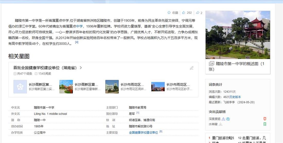The height and width of the screenshot is (143, 283).
Task: Open citation reference [4]
Action: pyautogui.click(x=76, y=42)
